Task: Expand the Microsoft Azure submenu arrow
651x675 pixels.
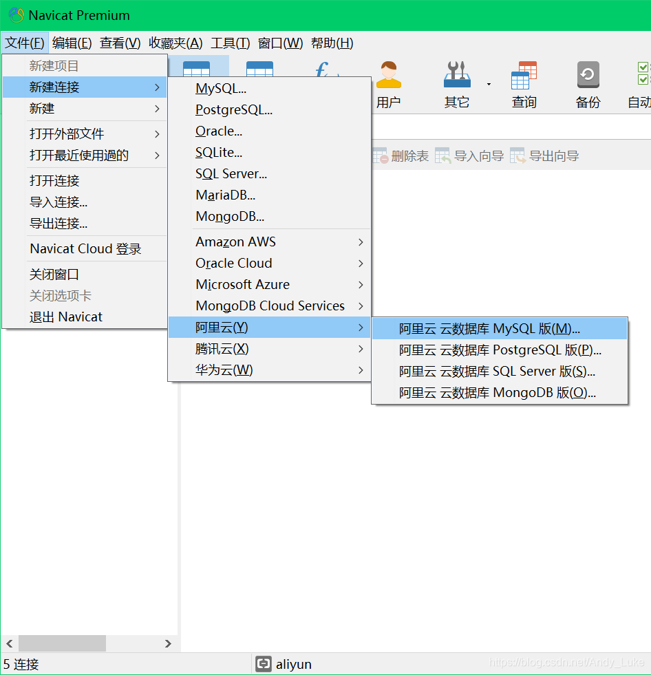Action: click(361, 285)
